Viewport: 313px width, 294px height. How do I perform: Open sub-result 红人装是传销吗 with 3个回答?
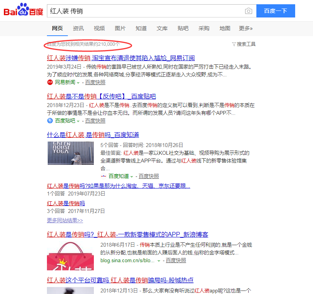pos(66,203)
